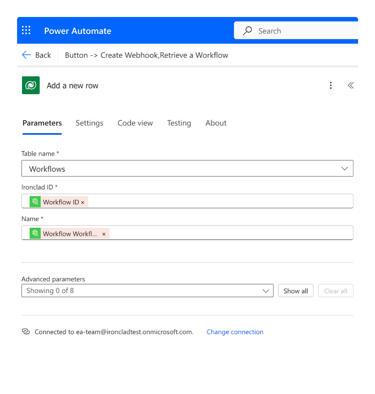This screenshot has width=375, height=394.
Task: Switch to the Parameters tab
Action: coord(42,123)
